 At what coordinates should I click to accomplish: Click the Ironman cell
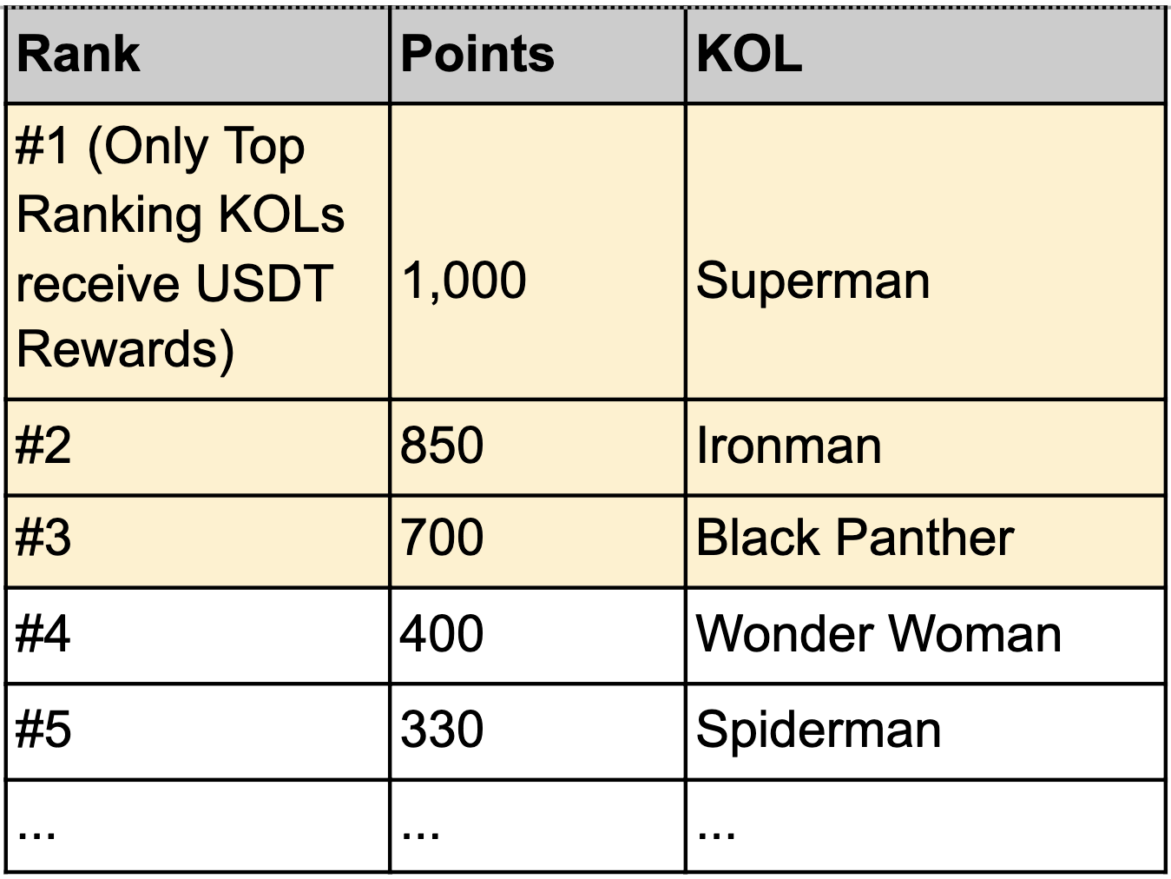[x=925, y=447]
